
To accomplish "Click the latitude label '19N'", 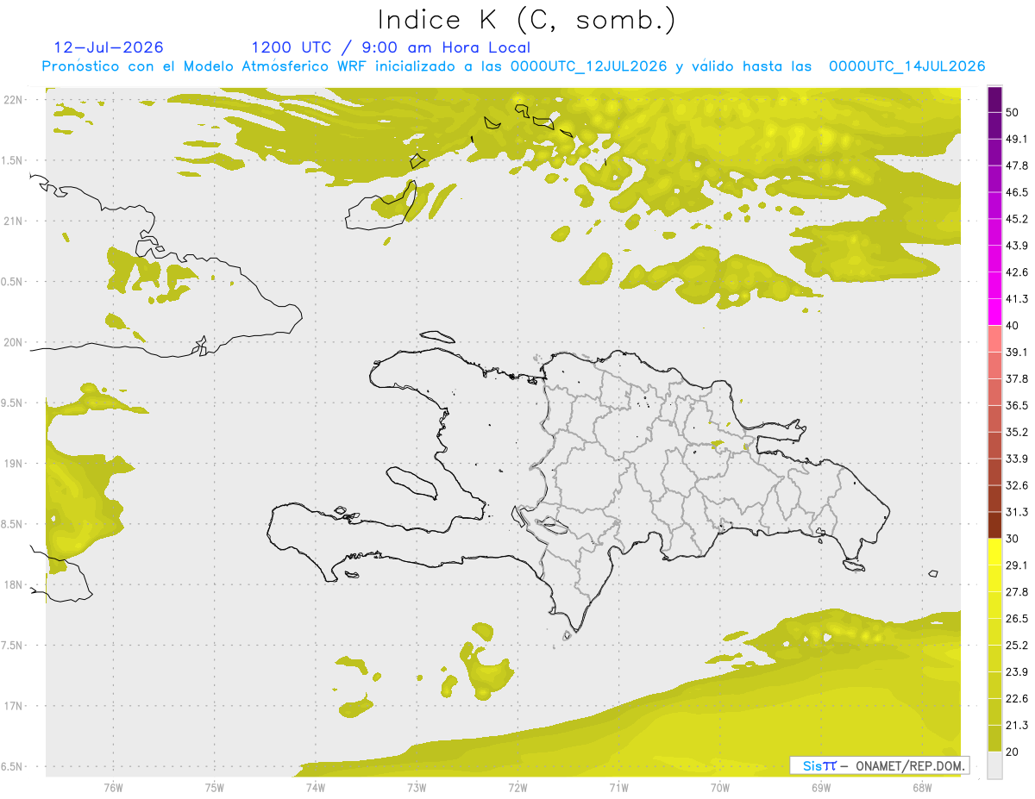I will tap(15, 464).
